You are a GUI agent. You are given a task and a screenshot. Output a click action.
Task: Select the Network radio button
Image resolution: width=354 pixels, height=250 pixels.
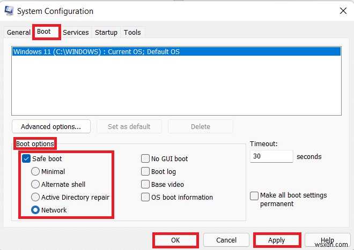35,210
